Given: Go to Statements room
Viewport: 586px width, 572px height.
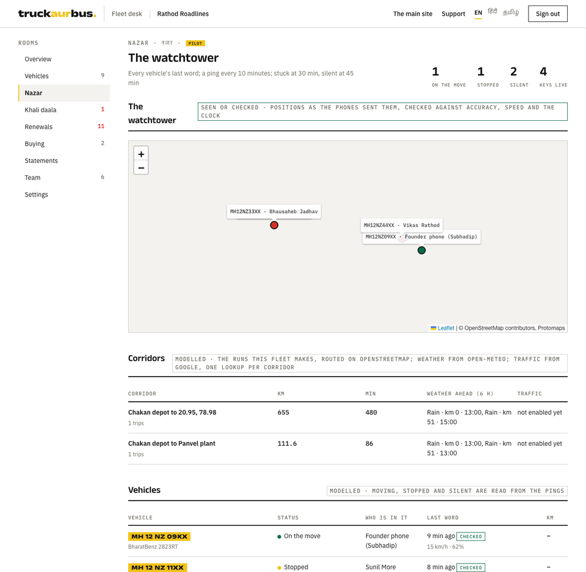Looking at the screenshot, I should 64,161.
